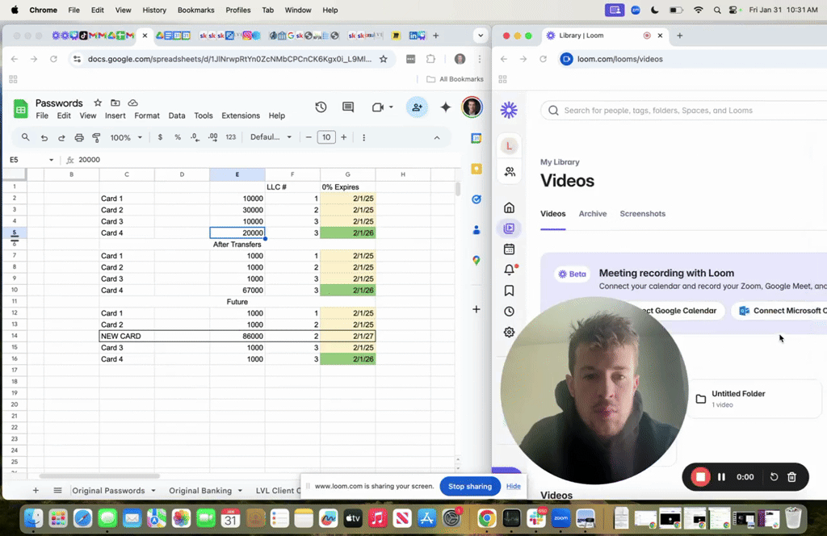Screen dimensions: 827x536
Task: Pause the Loom recording
Action: [721, 477]
